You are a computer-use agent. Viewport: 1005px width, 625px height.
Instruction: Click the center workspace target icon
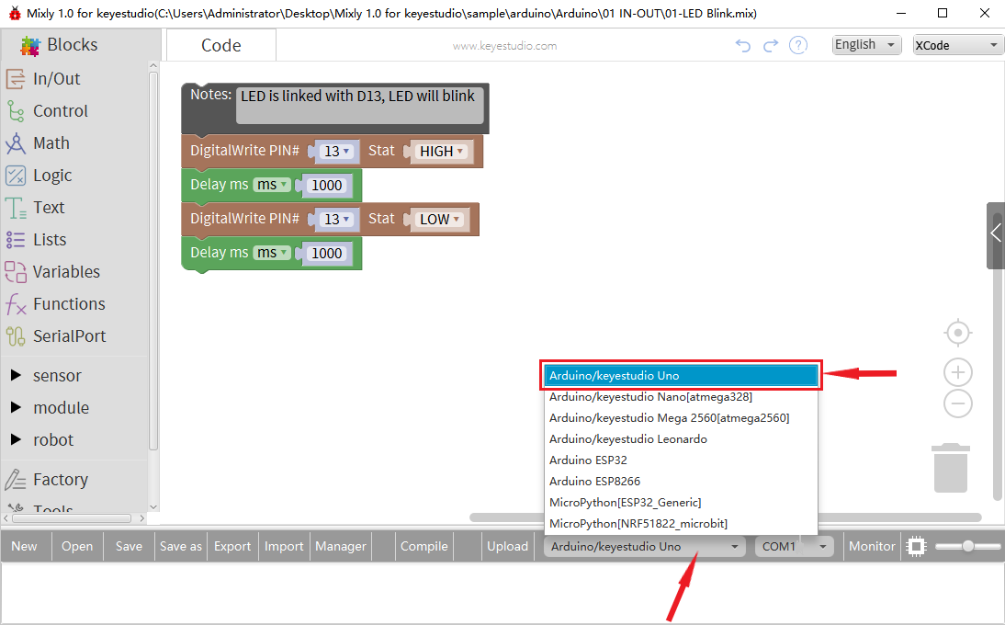957,333
